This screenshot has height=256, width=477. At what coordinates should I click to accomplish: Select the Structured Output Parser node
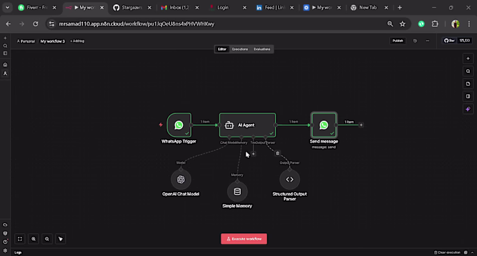289,179
